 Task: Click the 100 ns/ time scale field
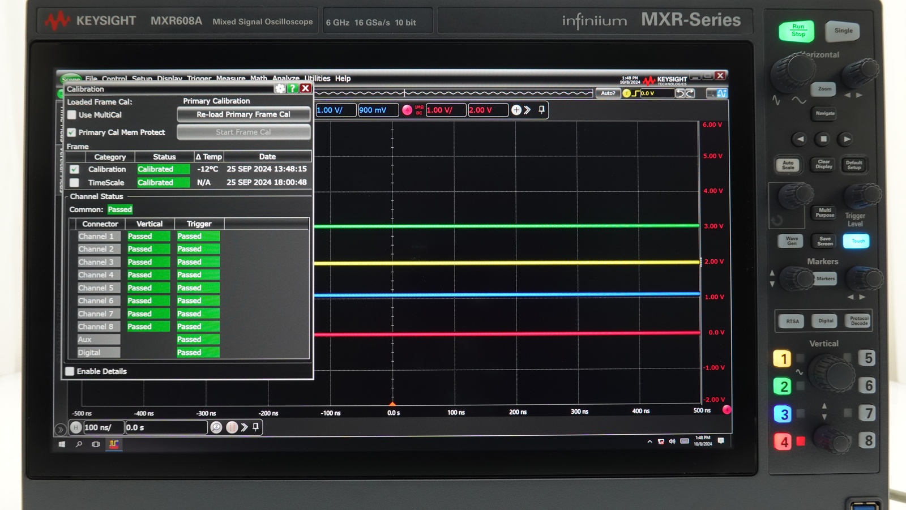[103, 427]
